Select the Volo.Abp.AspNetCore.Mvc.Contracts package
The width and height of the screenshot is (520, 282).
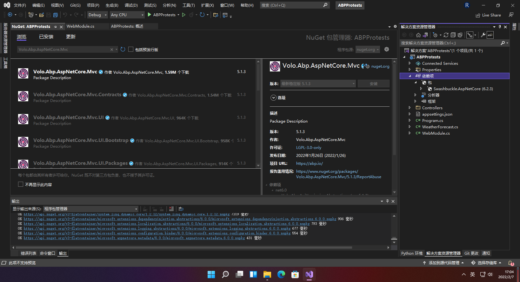click(x=133, y=97)
